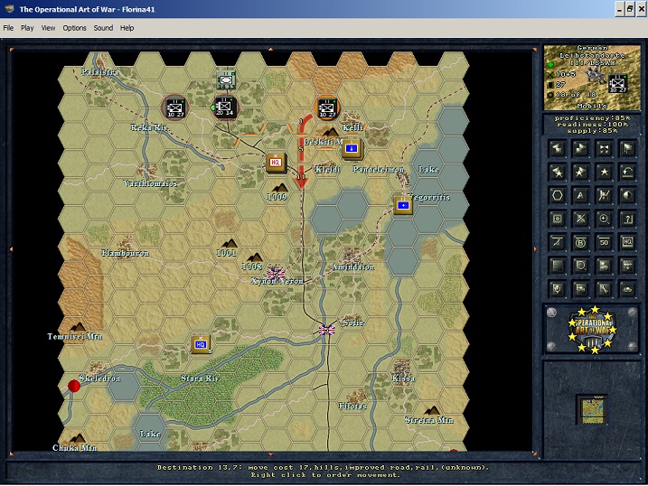Click the HQ button in tool panel
The width and height of the screenshot is (648, 486).
pyautogui.click(x=627, y=242)
